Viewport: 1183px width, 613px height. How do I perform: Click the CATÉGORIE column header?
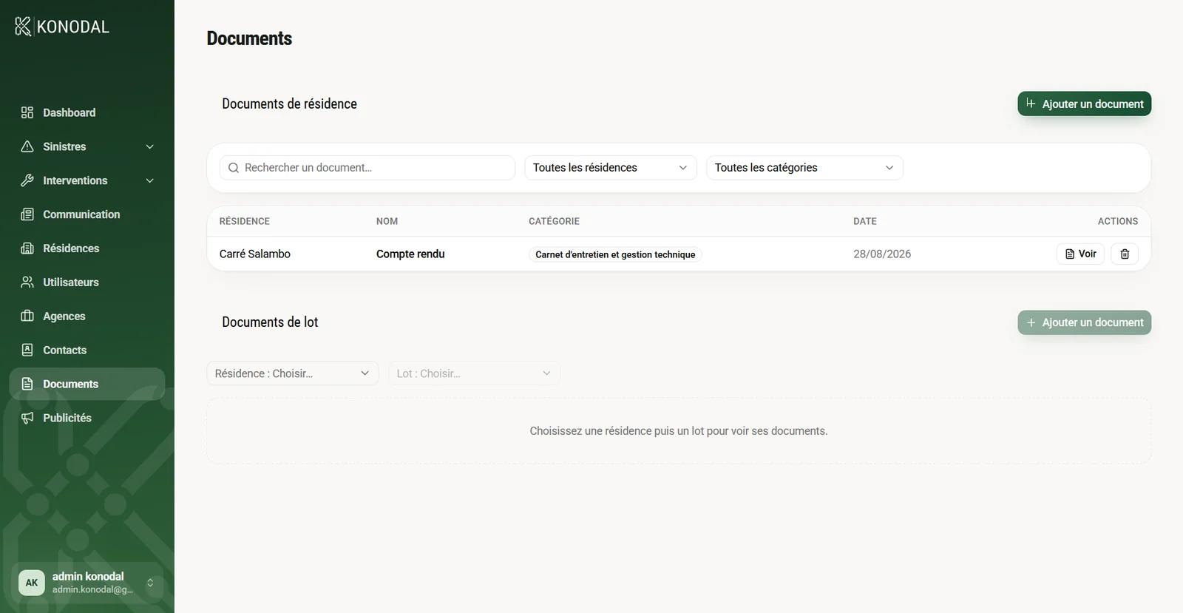click(x=554, y=221)
